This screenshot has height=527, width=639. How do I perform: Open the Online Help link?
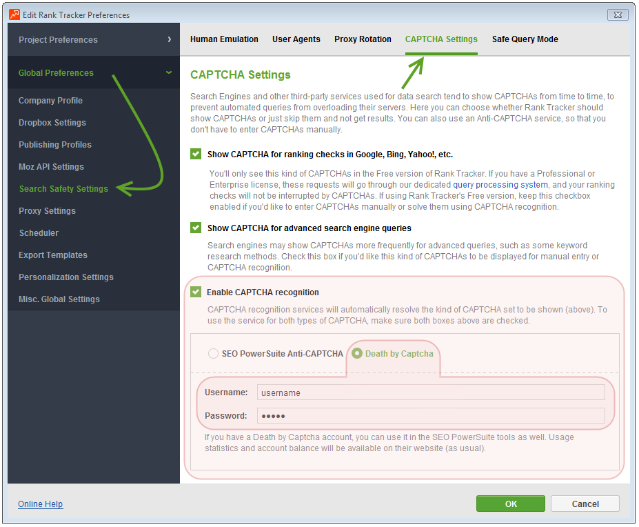(41, 504)
